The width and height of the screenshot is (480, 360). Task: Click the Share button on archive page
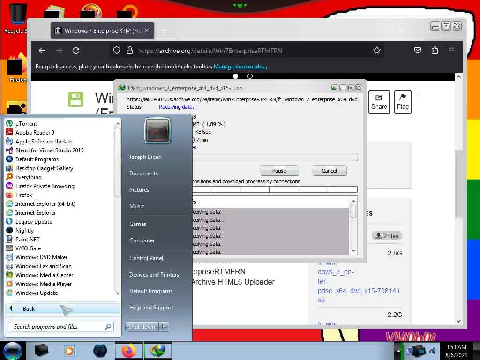[379, 102]
